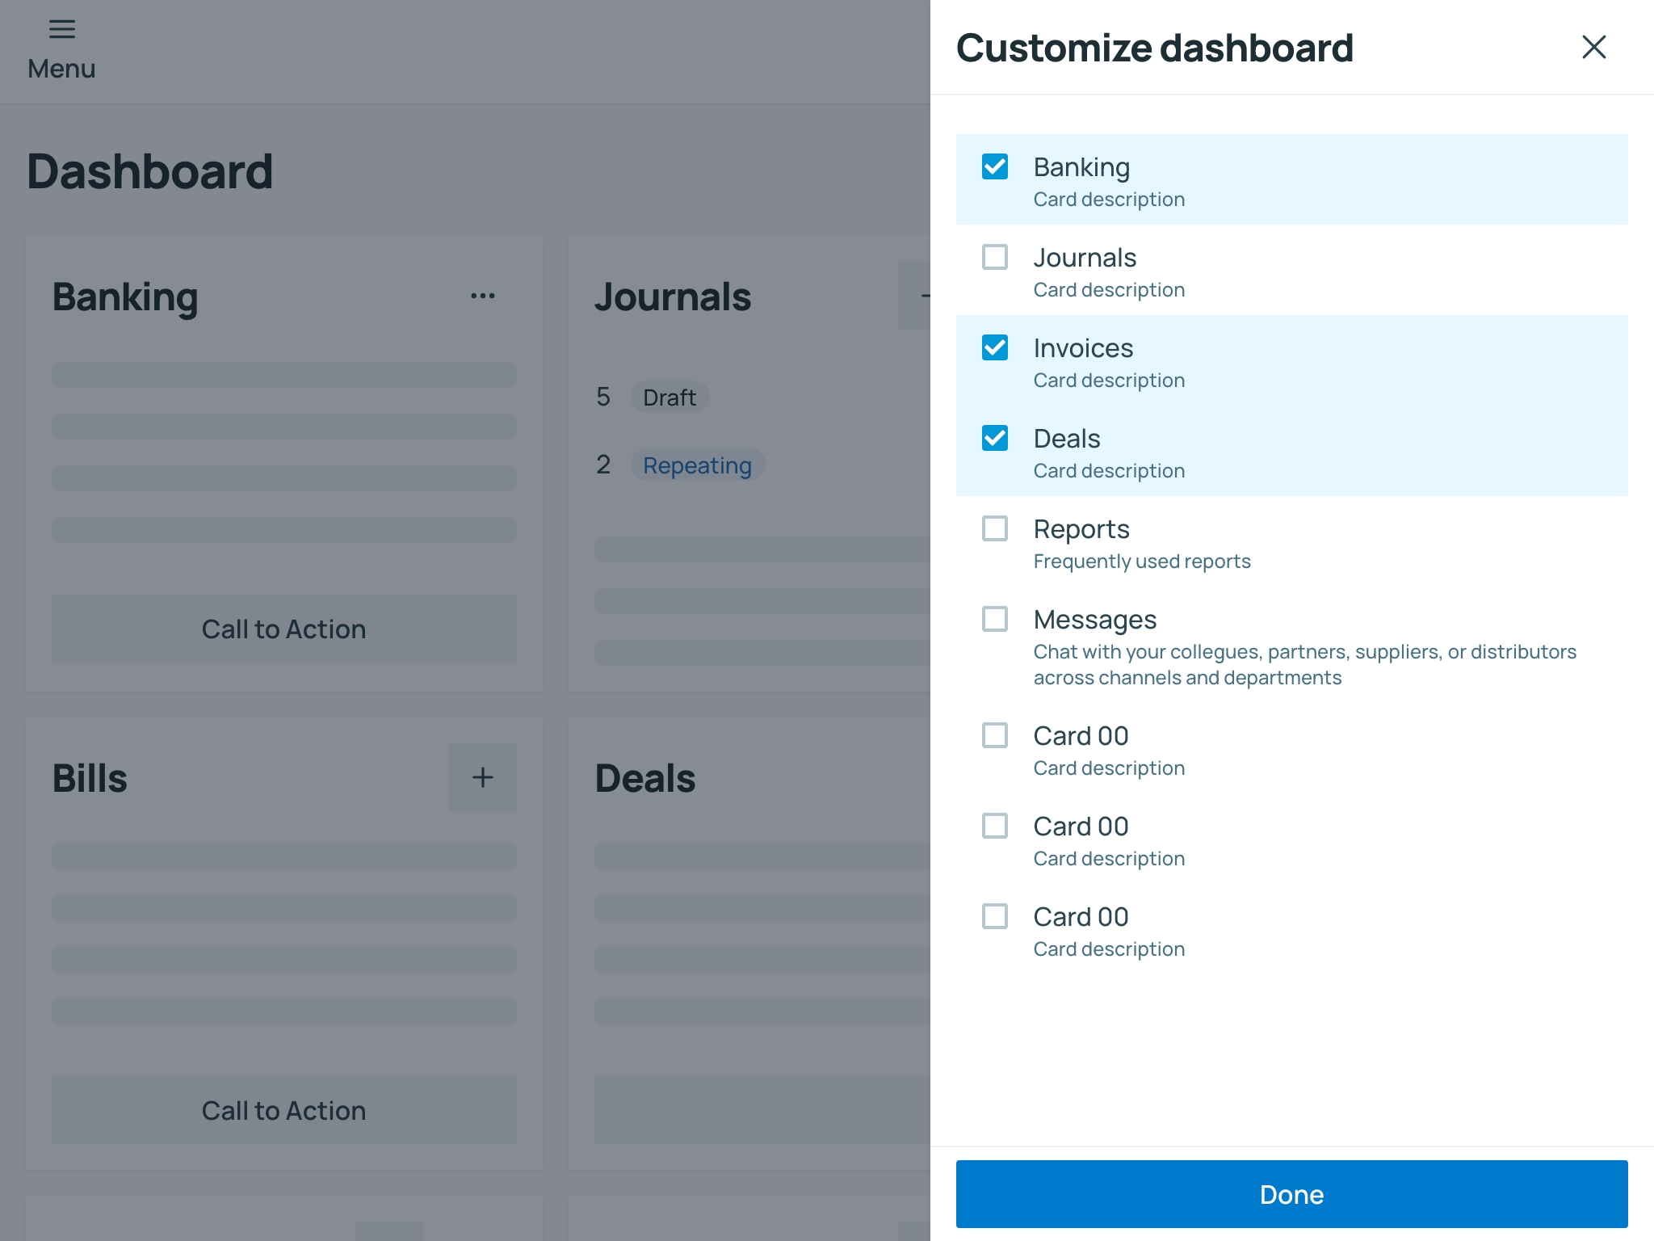
Task: Click the draft count 5 in Journals
Action: point(603,397)
